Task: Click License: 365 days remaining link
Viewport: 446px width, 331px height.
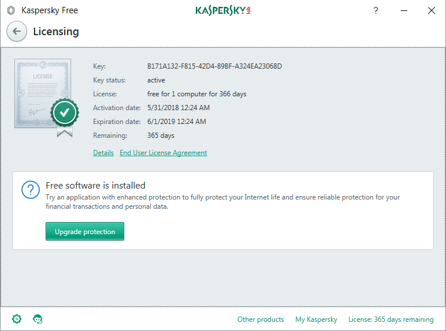Action: 391,319
